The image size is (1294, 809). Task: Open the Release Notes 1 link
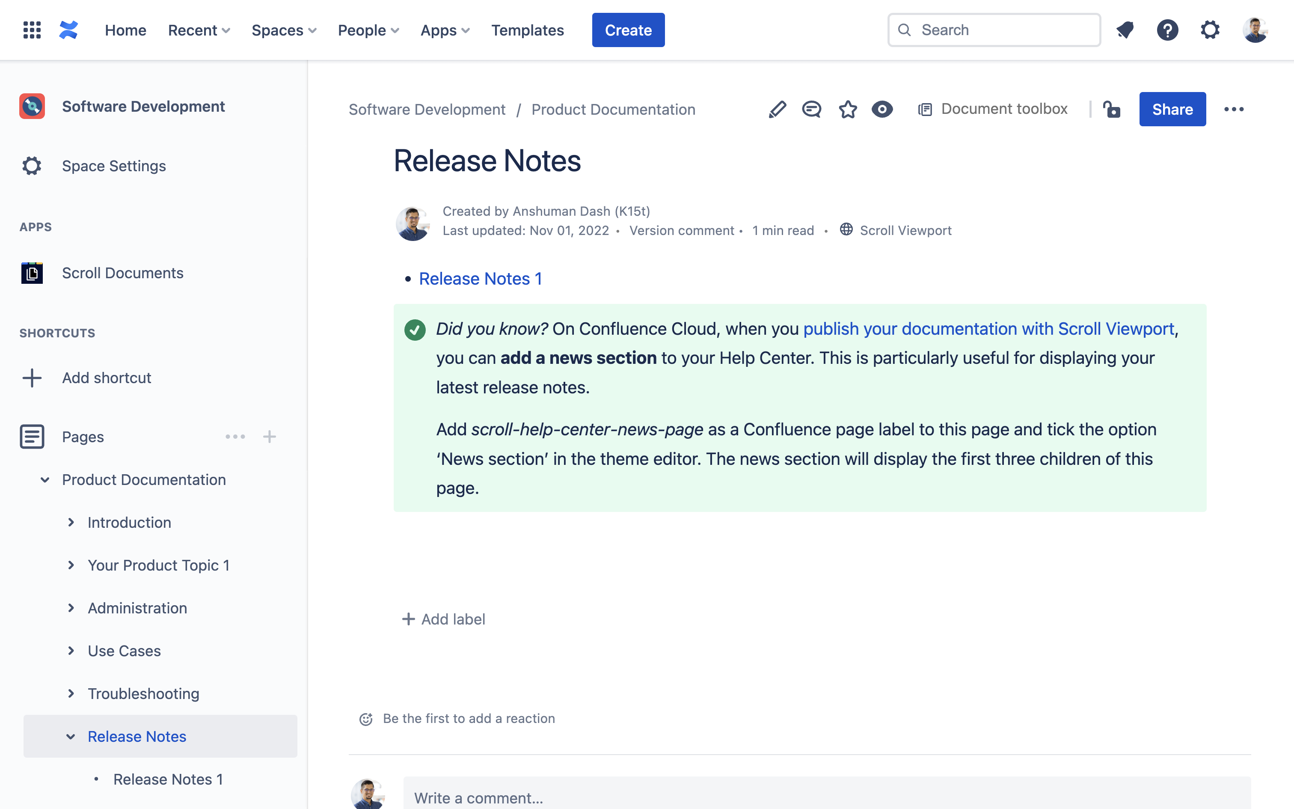tap(480, 279)
